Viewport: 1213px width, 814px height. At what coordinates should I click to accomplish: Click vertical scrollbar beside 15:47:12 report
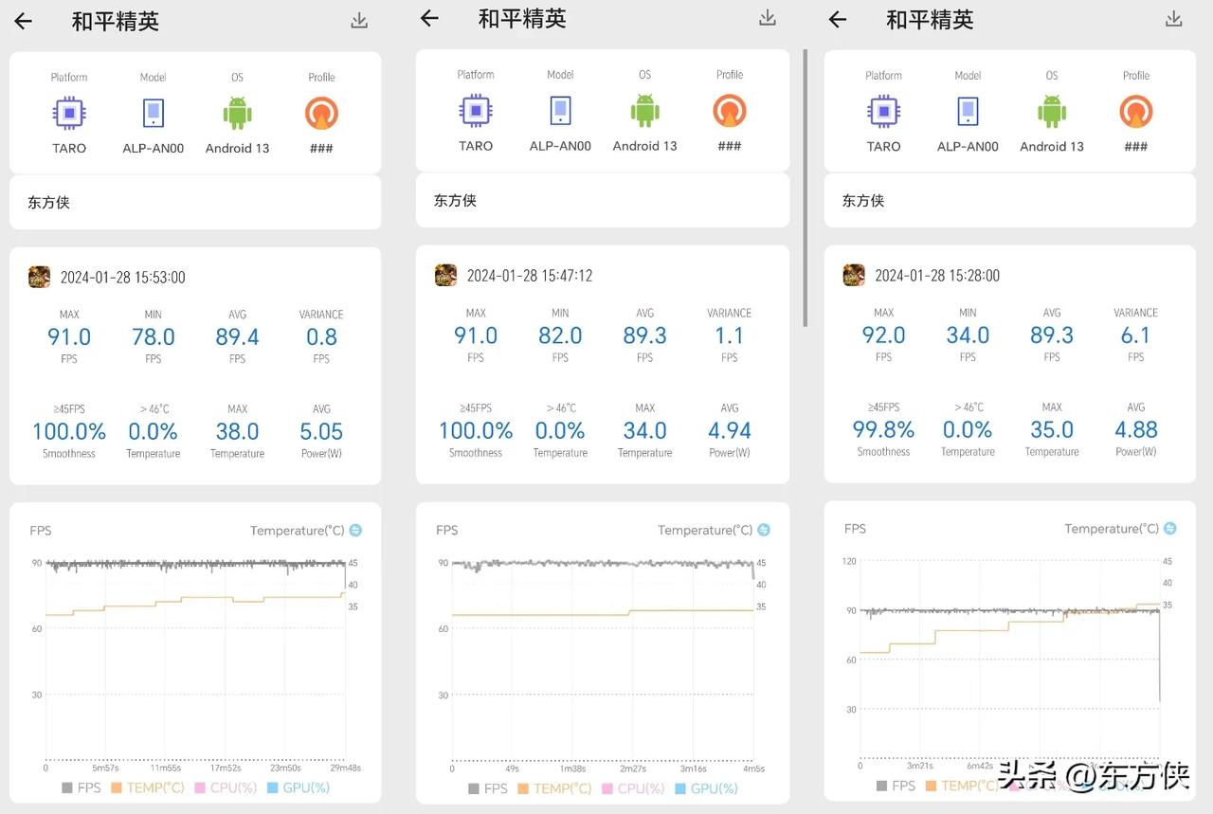[x=805, y=188]
